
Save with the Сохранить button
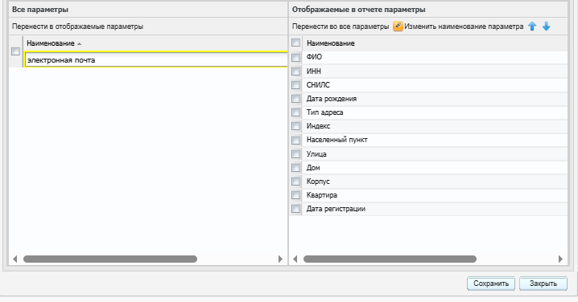point(491,284)
